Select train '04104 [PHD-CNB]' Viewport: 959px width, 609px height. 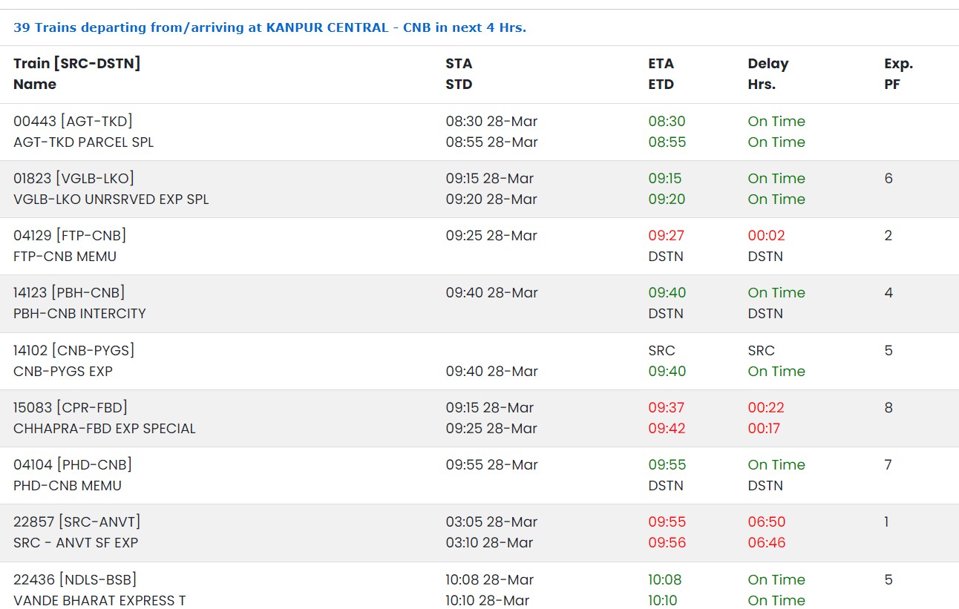pos(73,465)
